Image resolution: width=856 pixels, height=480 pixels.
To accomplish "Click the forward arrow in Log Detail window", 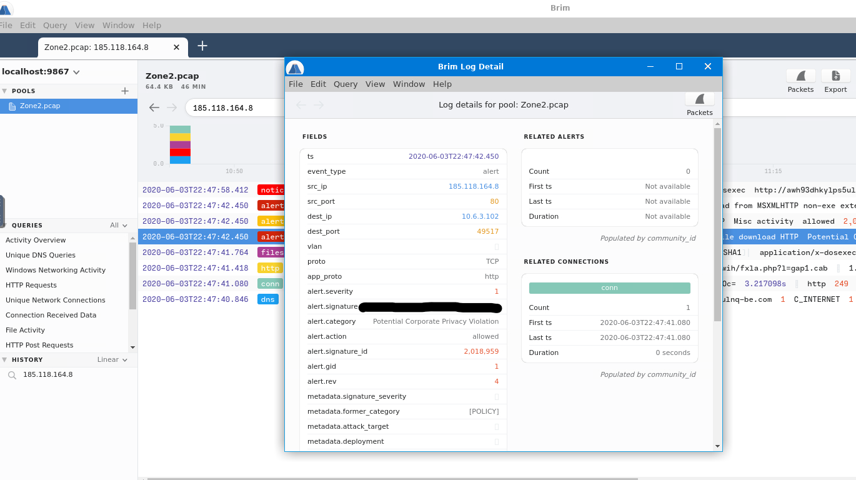I will coord(319,105).
